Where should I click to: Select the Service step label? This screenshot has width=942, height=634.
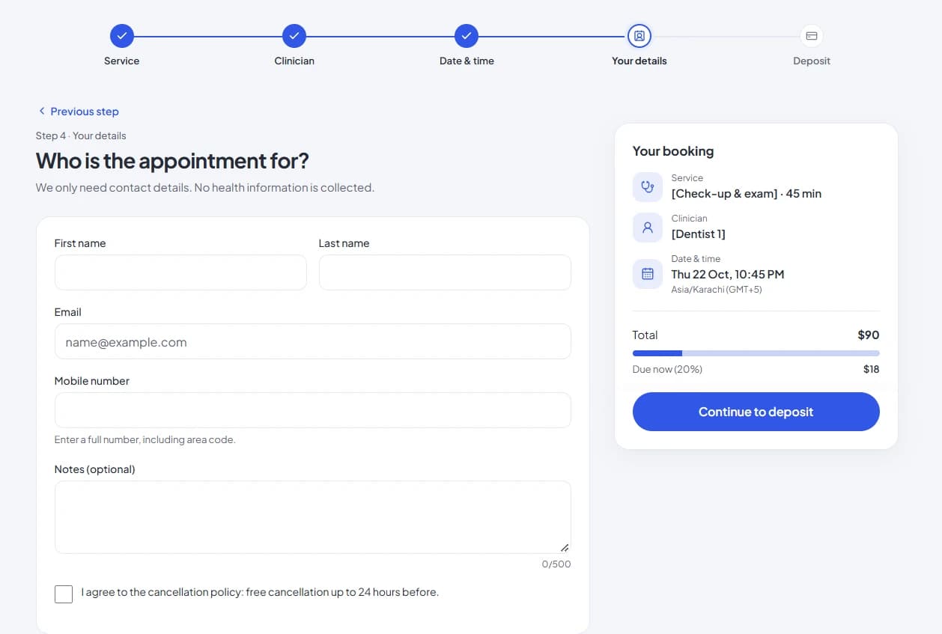click(x=122, y=61)
